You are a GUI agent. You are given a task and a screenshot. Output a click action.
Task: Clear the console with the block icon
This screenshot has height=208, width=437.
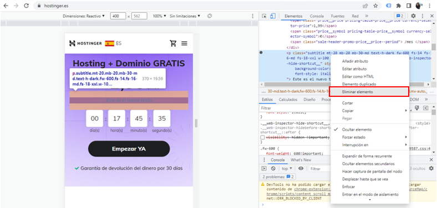coord(273,169)
